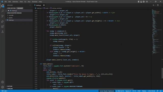Viewport: 163px width, 92px height.
Task: Click line number 246 in the gutter
Action: (36, 64)
